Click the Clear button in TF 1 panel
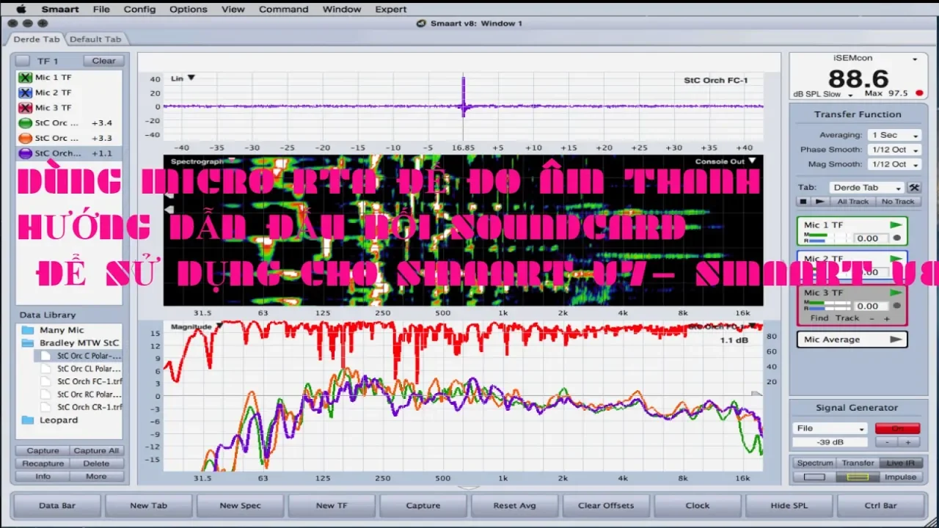Viewport: 939px width, 528px height. (103, 61)
